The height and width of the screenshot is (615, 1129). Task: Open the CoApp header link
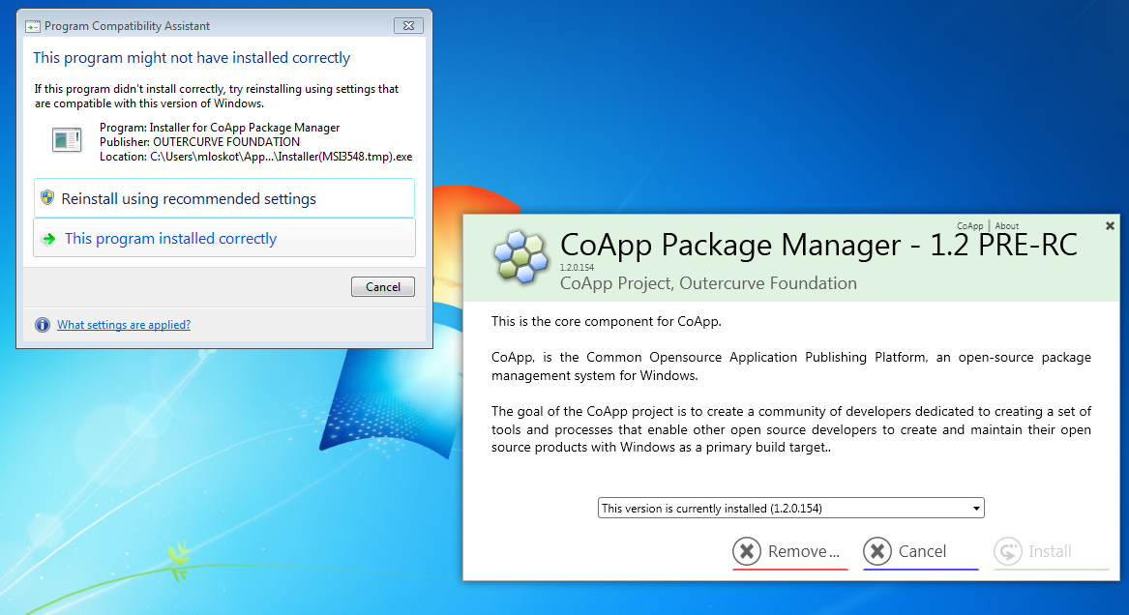click(x=969, y=226)
